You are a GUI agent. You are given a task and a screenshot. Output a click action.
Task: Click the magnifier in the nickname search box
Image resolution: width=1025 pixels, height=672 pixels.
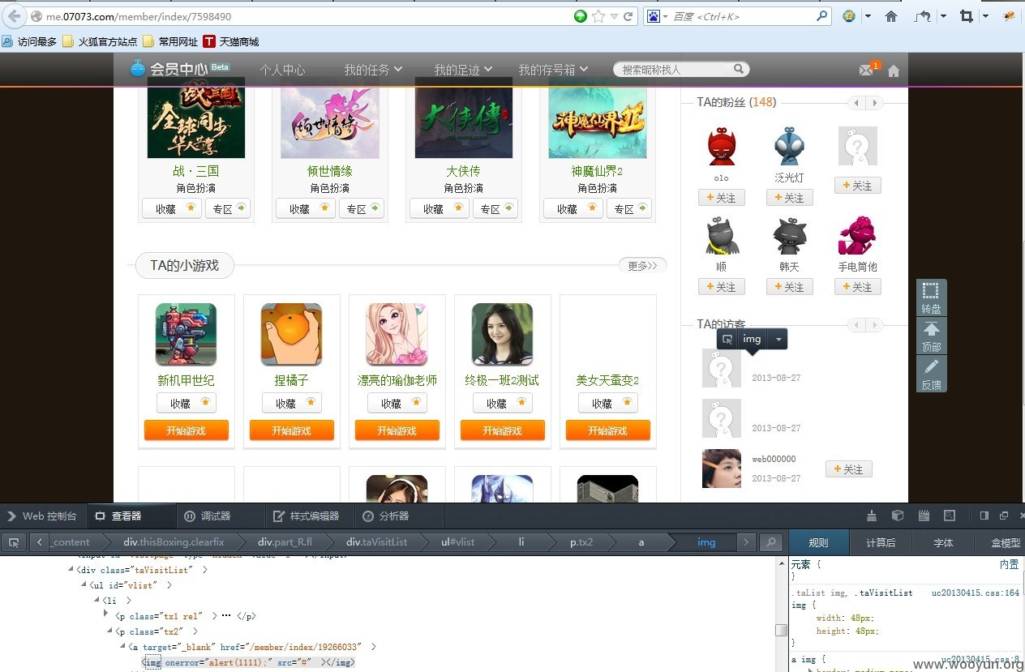(x=739, y=70)
